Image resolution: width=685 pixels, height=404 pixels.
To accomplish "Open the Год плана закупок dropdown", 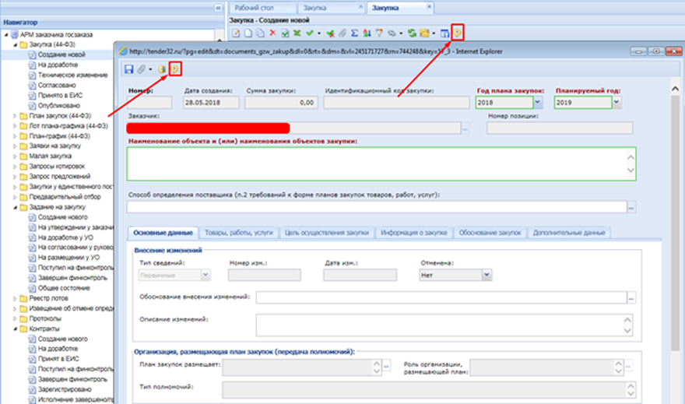I will tap(538, 102).
